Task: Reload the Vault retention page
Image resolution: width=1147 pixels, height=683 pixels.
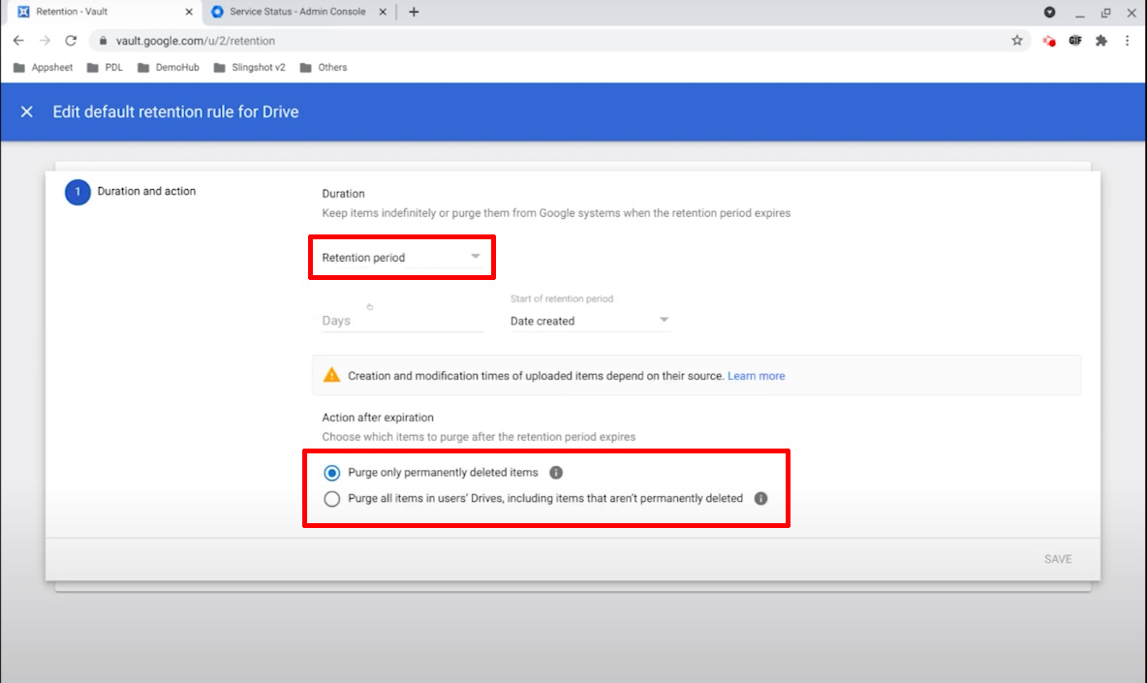Action: 71,41
